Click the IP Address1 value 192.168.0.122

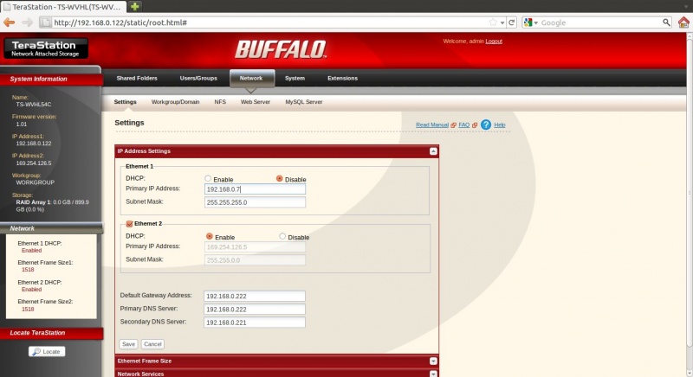tap(34, 144)
